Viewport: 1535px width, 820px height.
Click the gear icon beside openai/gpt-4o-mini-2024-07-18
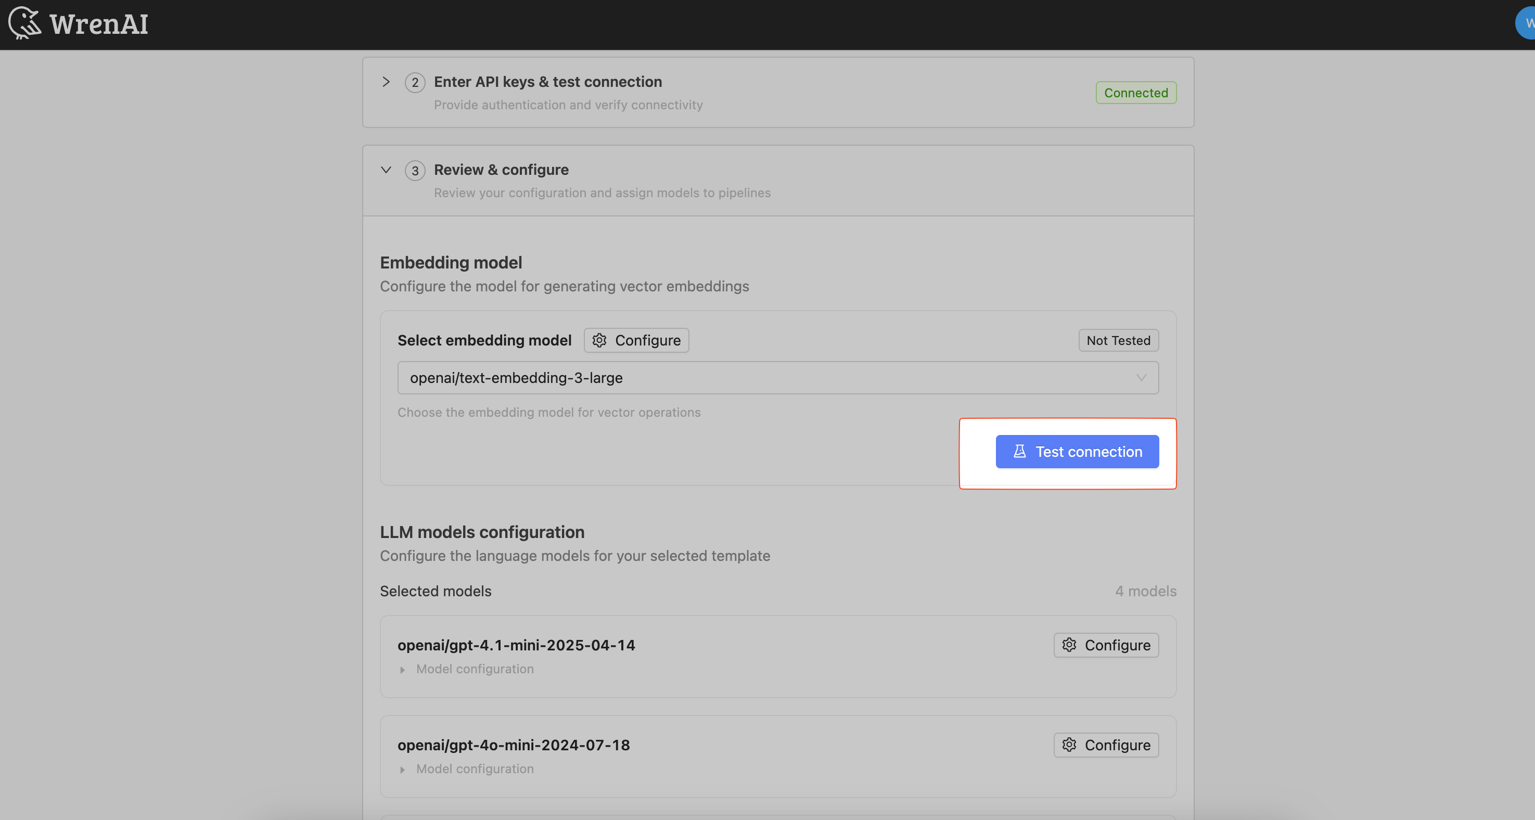point(1070,745)
